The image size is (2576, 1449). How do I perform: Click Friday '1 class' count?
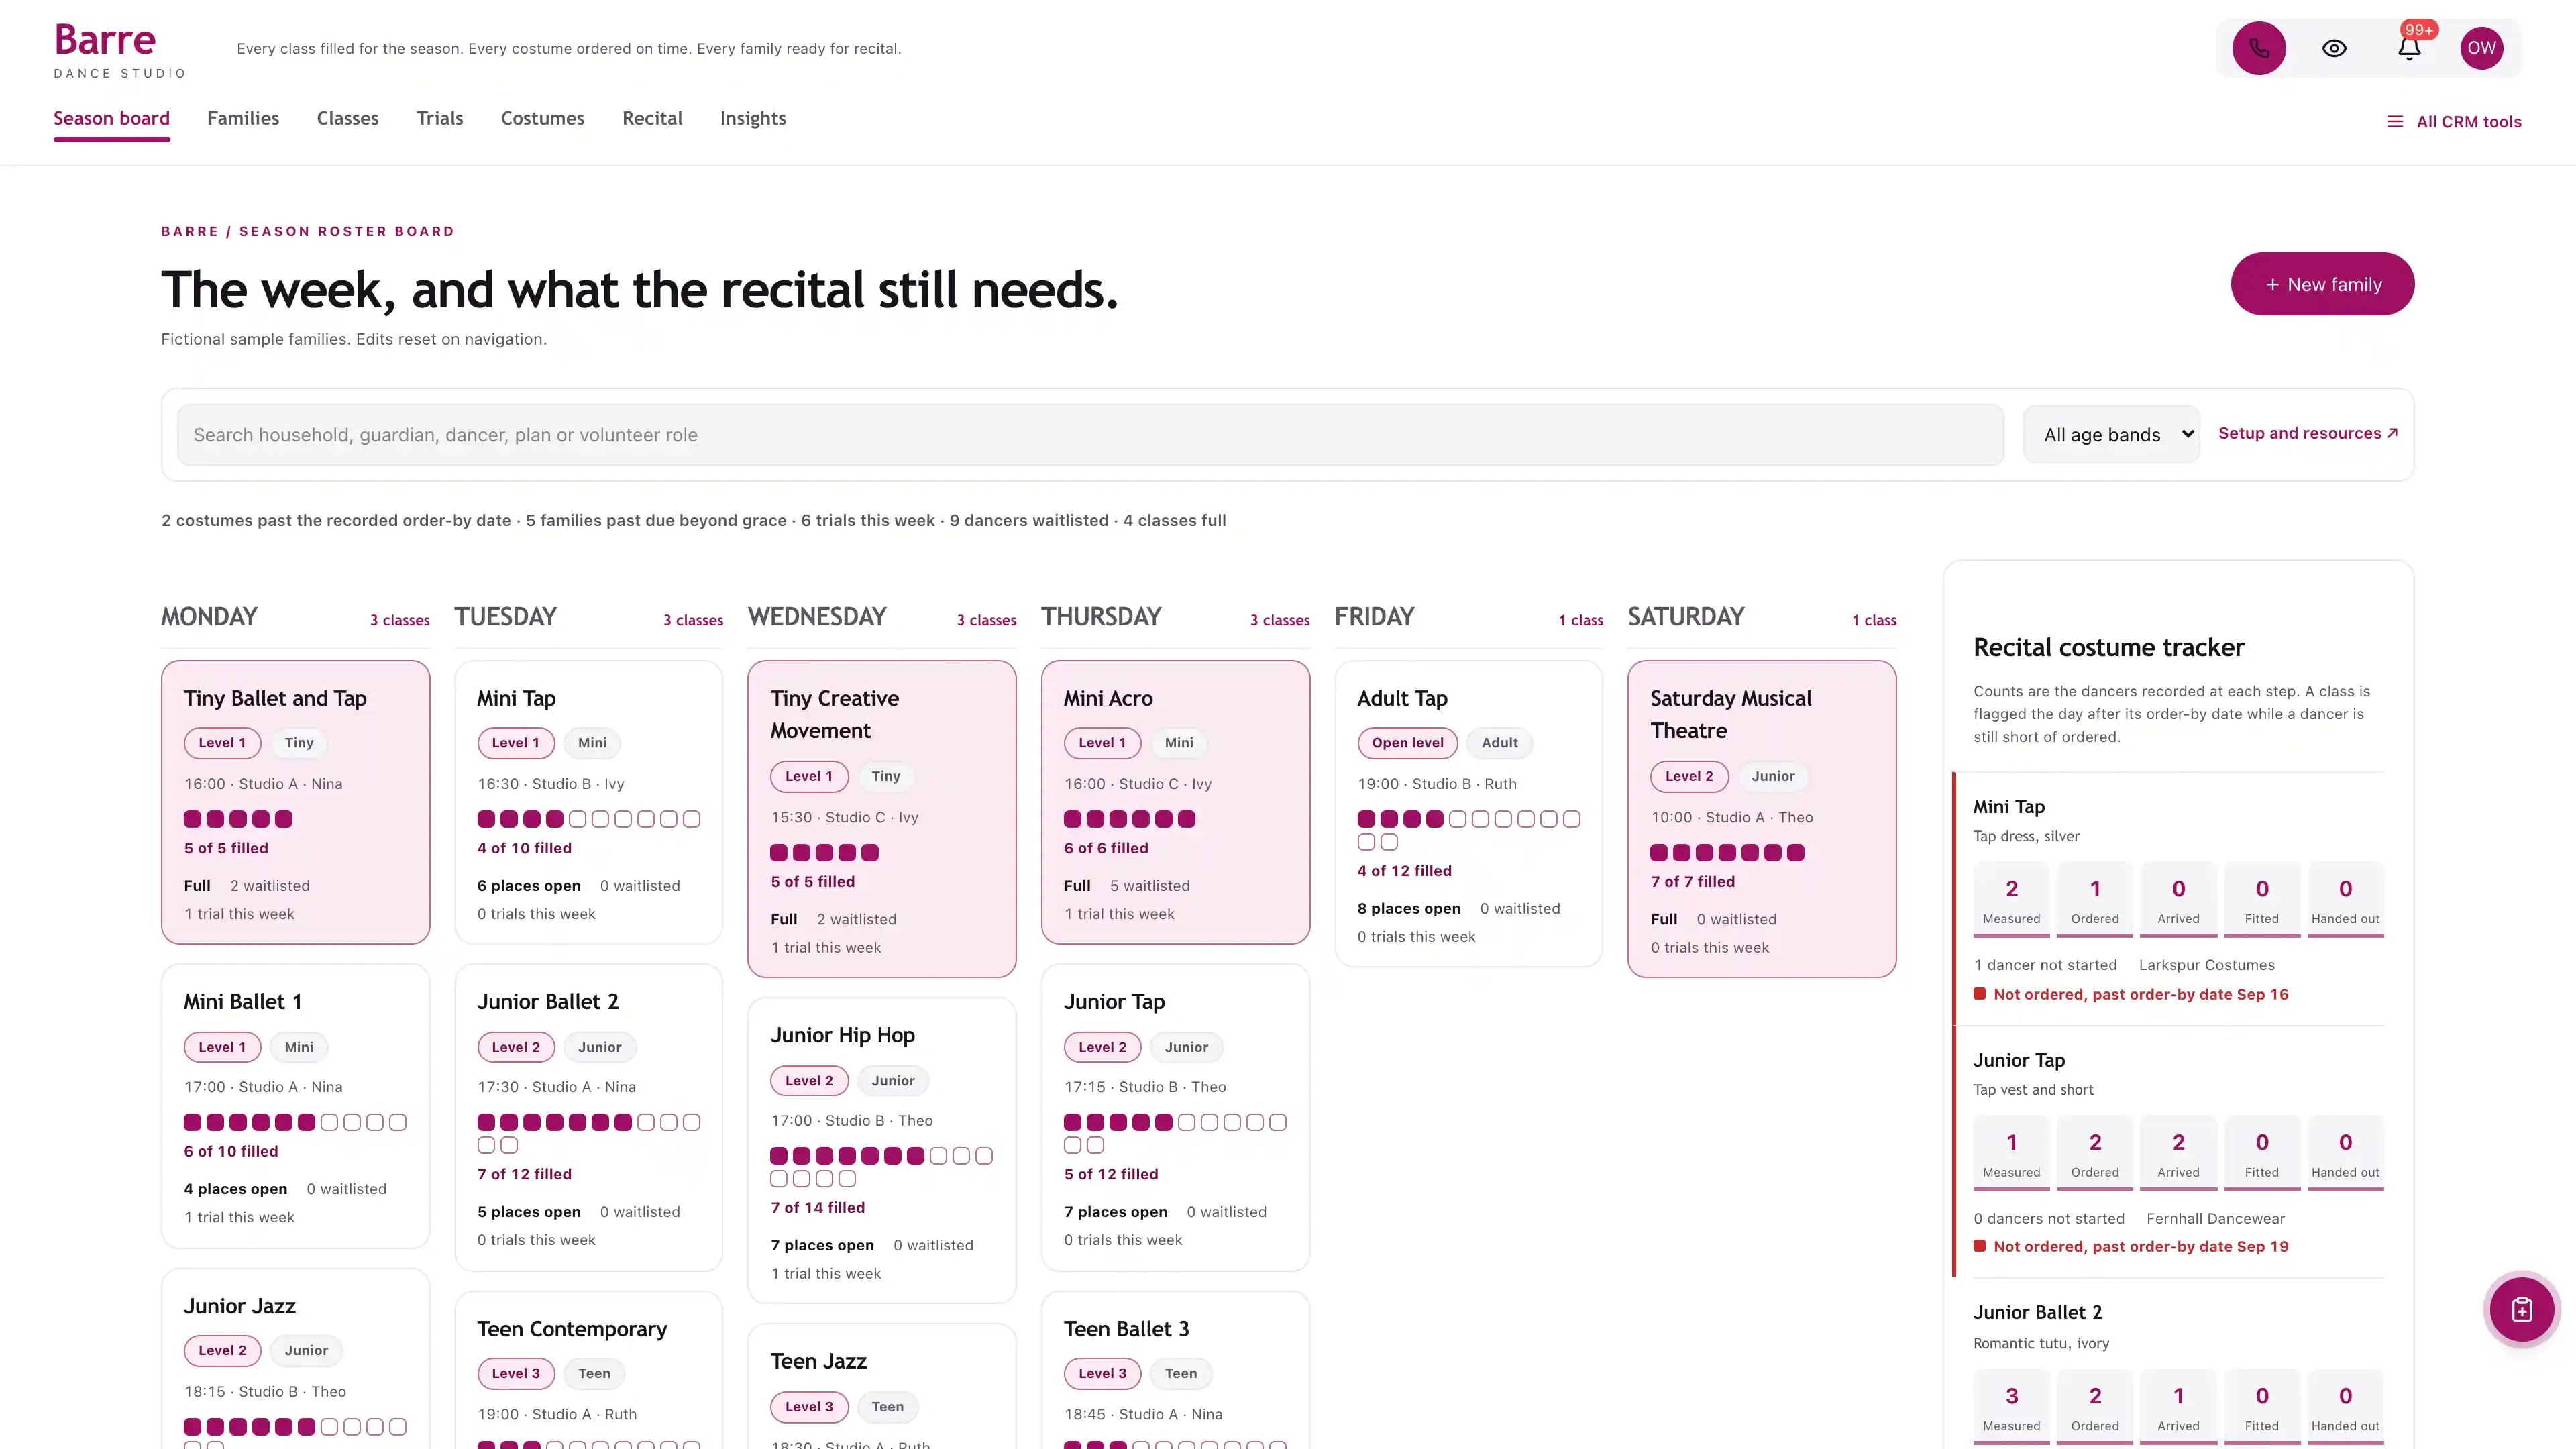click(1580, 620)
